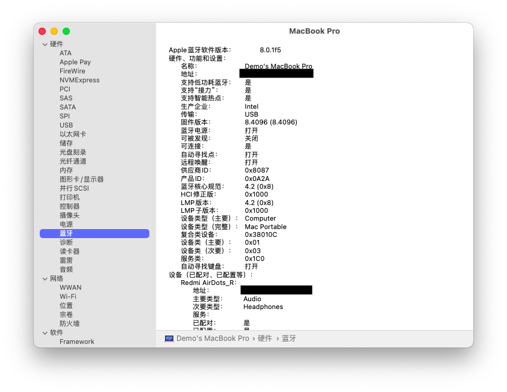This screenshot has width=507, height=392.
Task: Select 以太网卡 in the sidebar
Action: (73, 134)
